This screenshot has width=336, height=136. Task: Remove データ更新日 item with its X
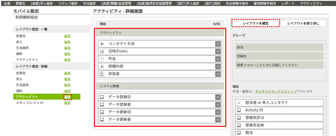(218, 112)
